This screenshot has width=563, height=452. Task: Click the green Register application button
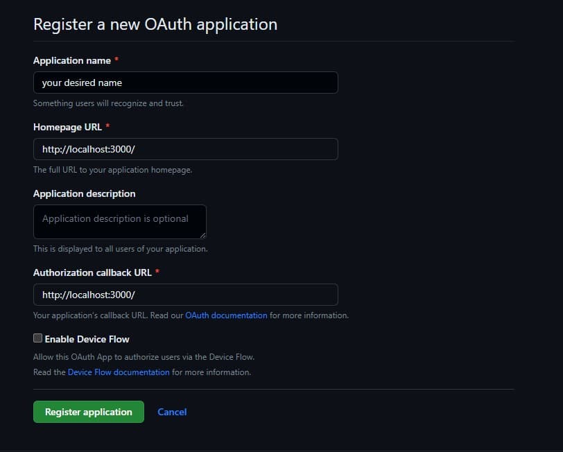click(x=89, y=412)
